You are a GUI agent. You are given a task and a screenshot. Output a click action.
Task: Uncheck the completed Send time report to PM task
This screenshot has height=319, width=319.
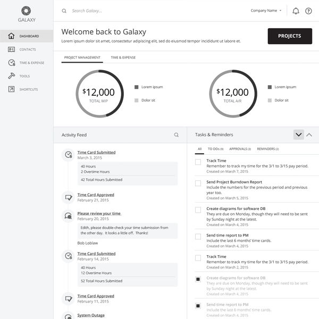[x=198, y=306]
